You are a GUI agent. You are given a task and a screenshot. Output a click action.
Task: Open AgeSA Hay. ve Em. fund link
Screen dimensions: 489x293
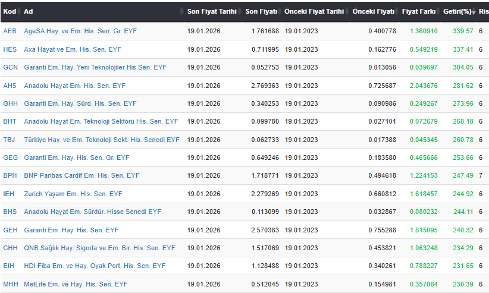[80, 31]
